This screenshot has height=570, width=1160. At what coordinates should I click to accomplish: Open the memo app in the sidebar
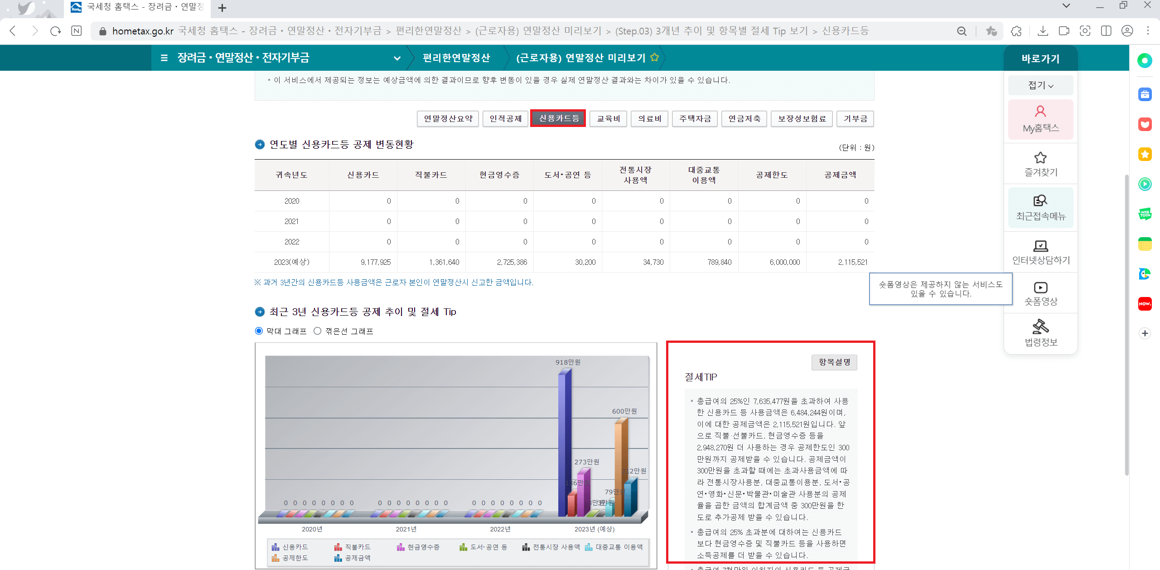[1145, 244]
